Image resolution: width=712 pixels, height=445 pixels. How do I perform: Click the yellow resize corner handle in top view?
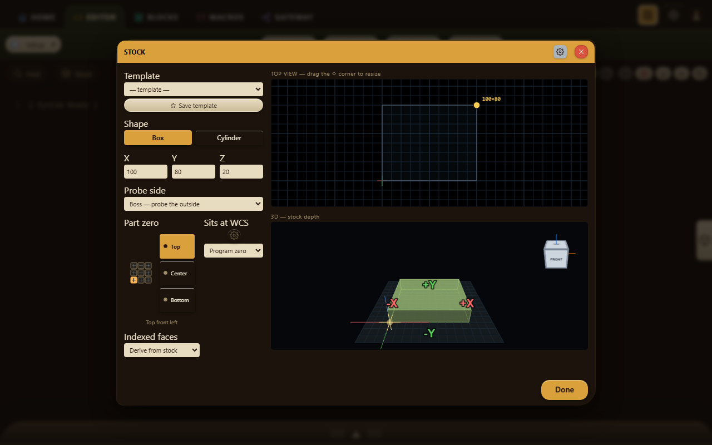coord(477,105)
